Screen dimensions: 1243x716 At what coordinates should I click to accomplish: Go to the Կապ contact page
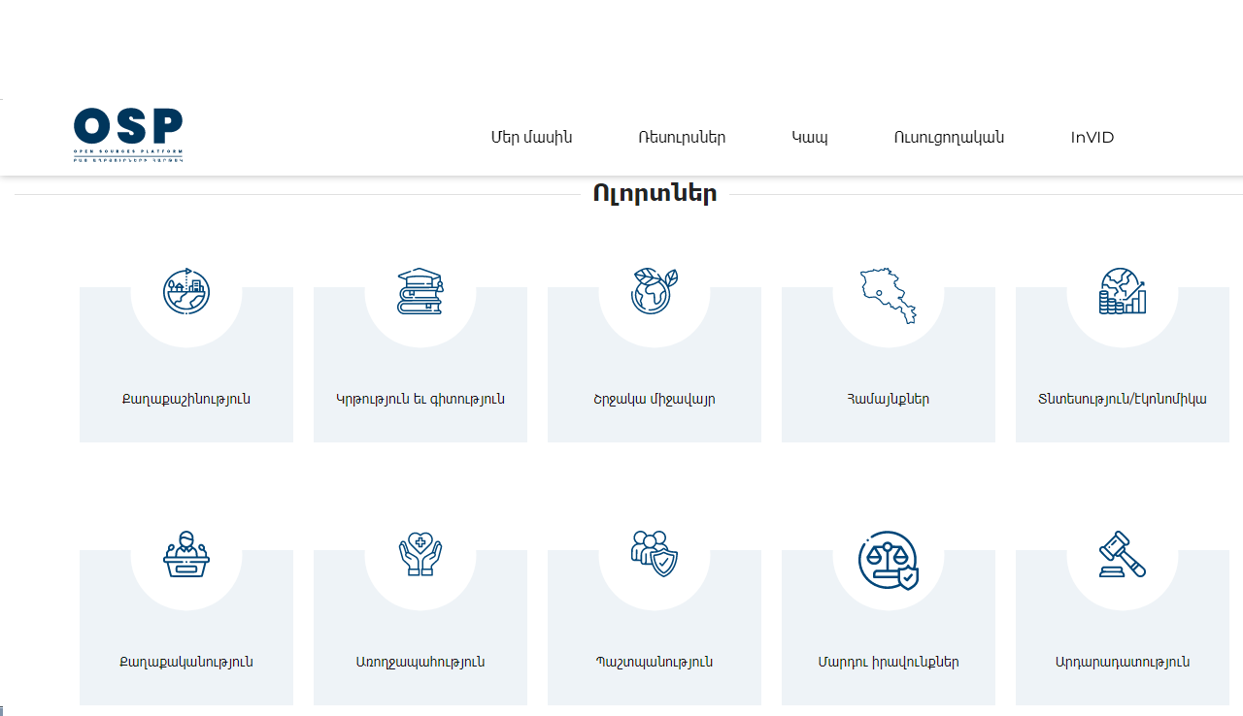(810, 138)
